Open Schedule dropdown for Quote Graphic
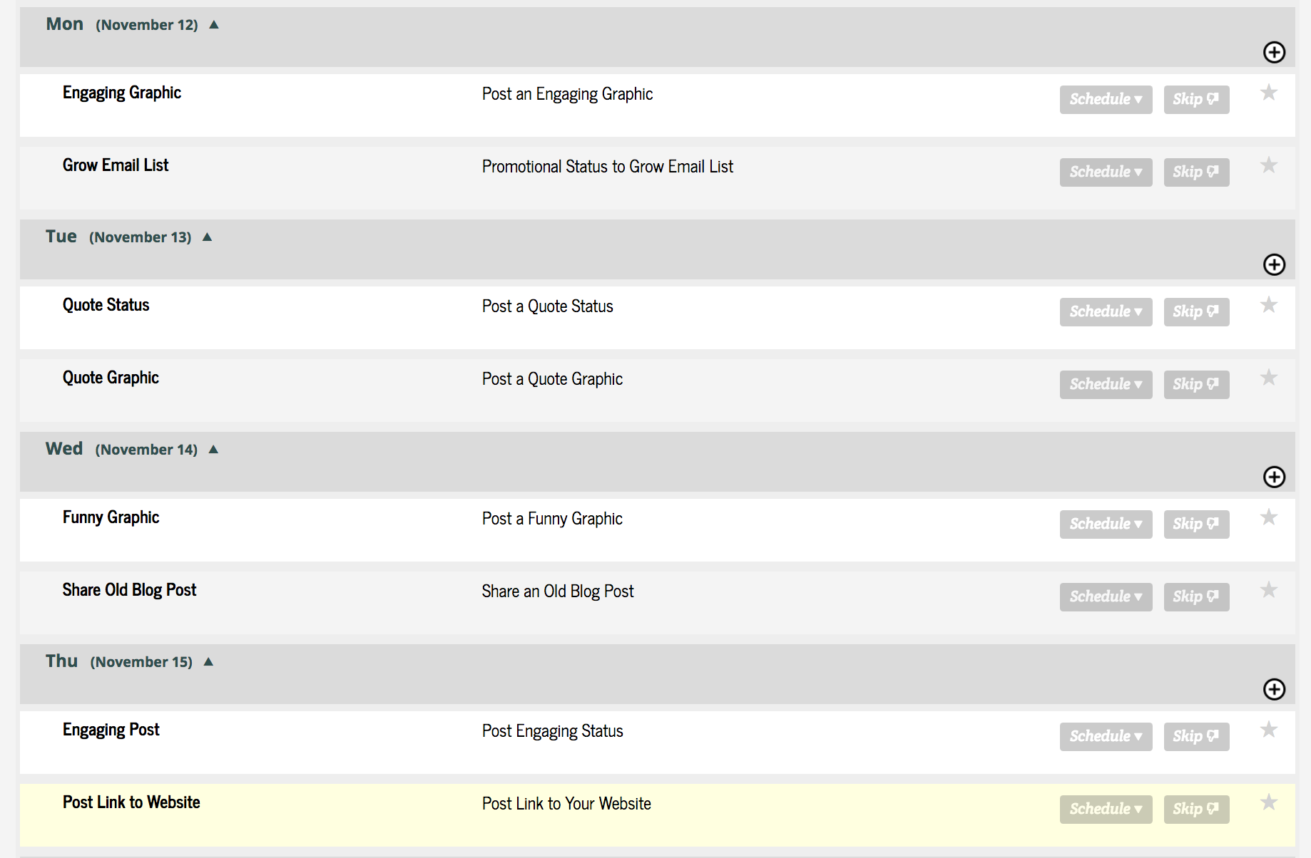The height and width of the screenshot is (858, 1311). coord(1106,384)
